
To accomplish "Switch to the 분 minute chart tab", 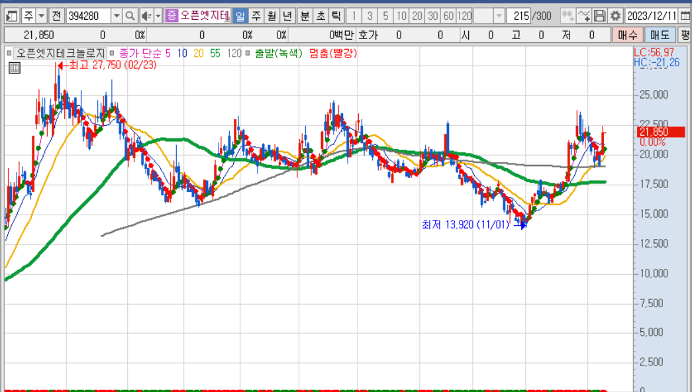I will click(305, 17).
